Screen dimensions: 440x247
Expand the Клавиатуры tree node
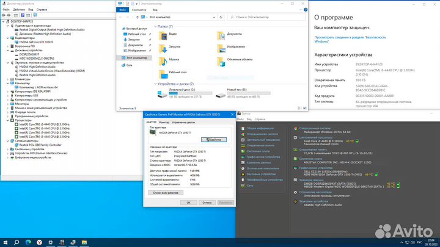pos(8,79)
